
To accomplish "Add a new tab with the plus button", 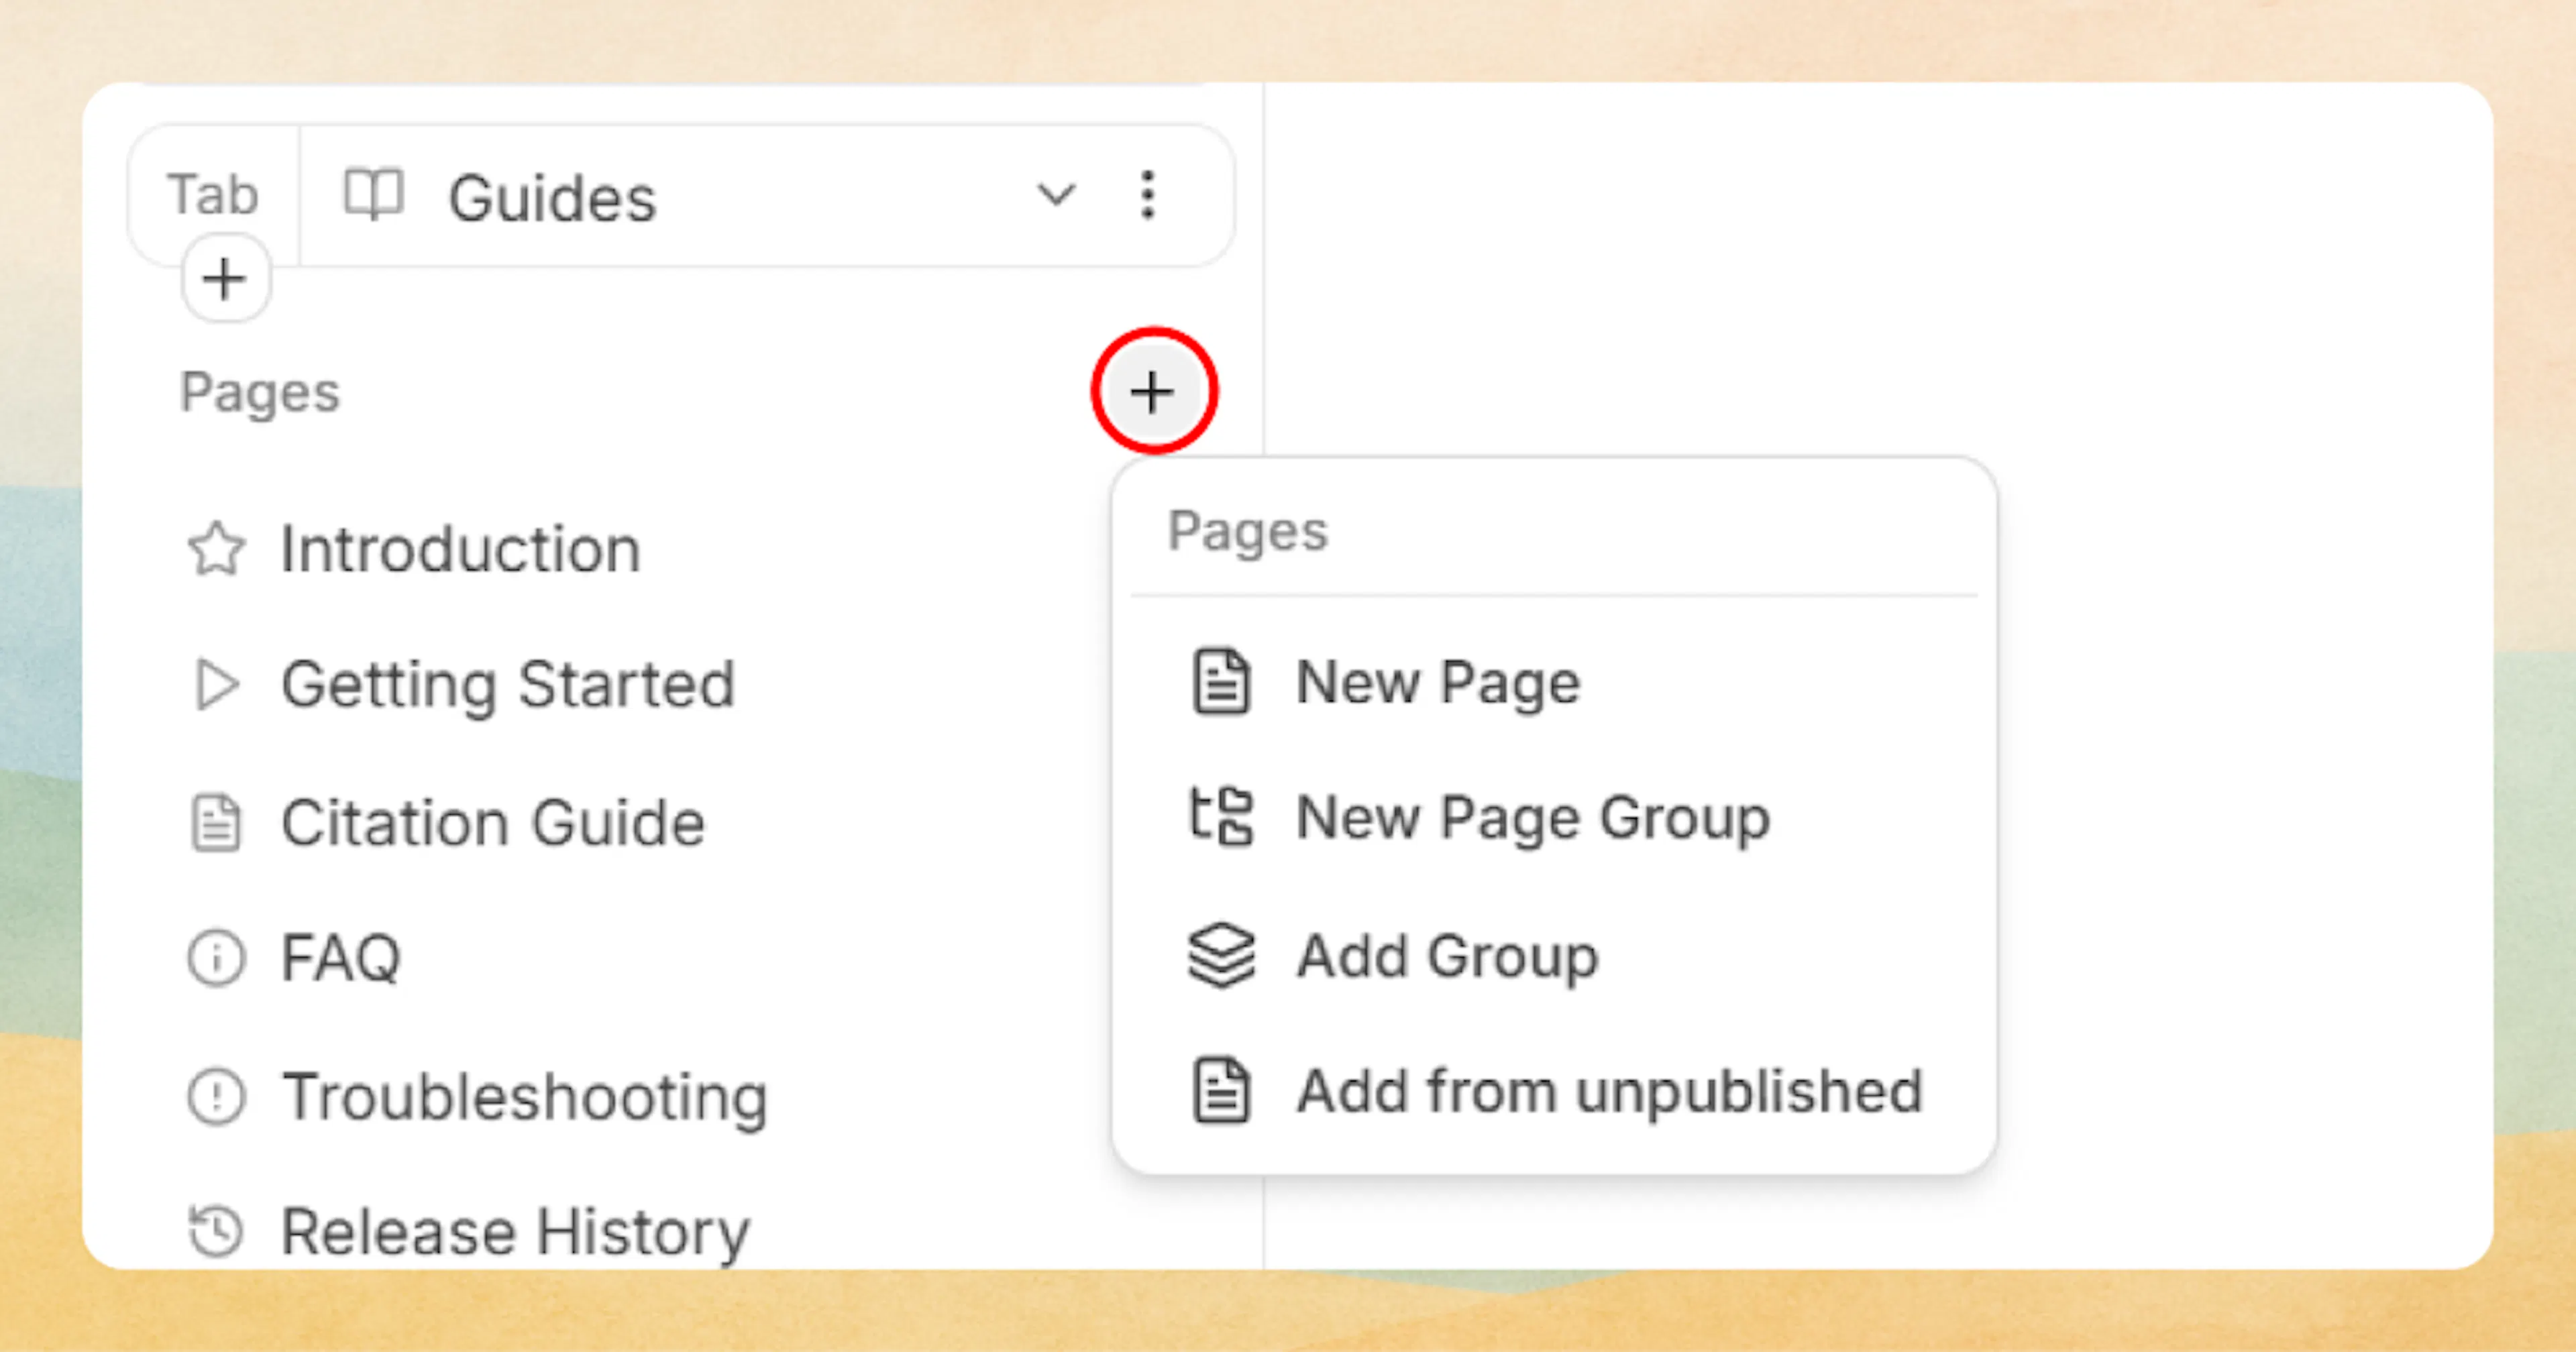I will click(x=224, y=278).
